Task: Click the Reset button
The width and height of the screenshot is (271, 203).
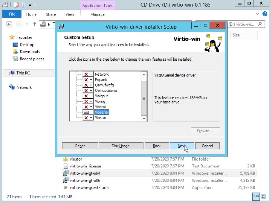Action: (80, 146)
